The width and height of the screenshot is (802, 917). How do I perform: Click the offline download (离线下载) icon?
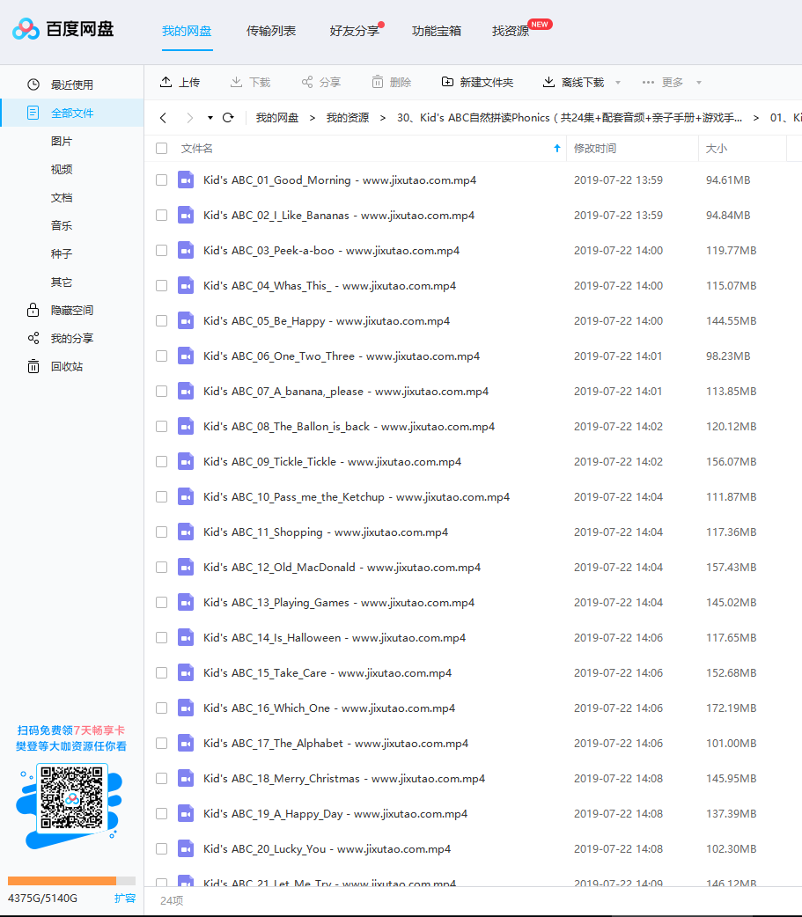(x=548, y=82)
